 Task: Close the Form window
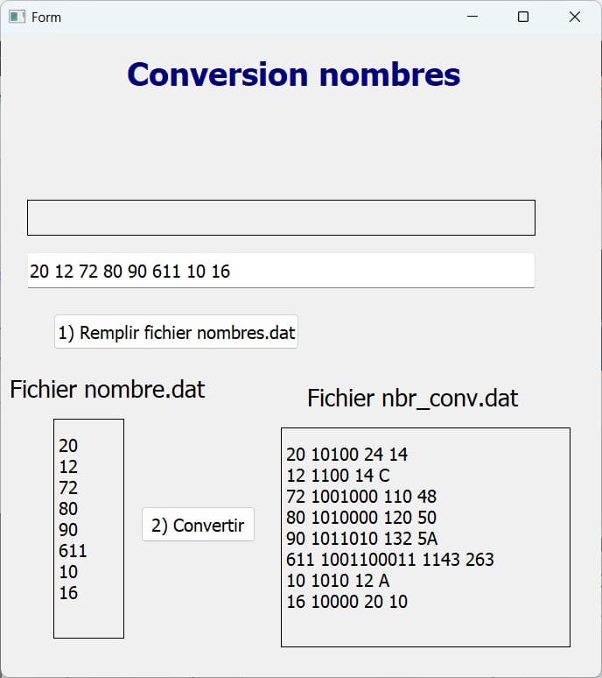click(575, 17)
